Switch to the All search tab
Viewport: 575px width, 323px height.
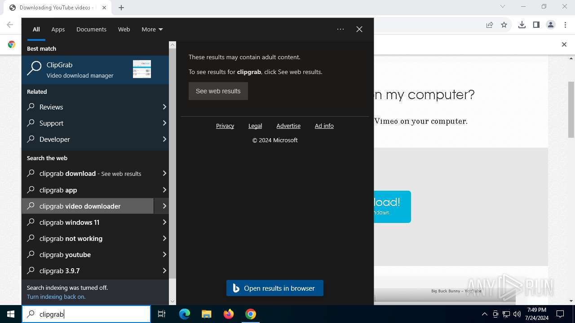pos(36,29)
